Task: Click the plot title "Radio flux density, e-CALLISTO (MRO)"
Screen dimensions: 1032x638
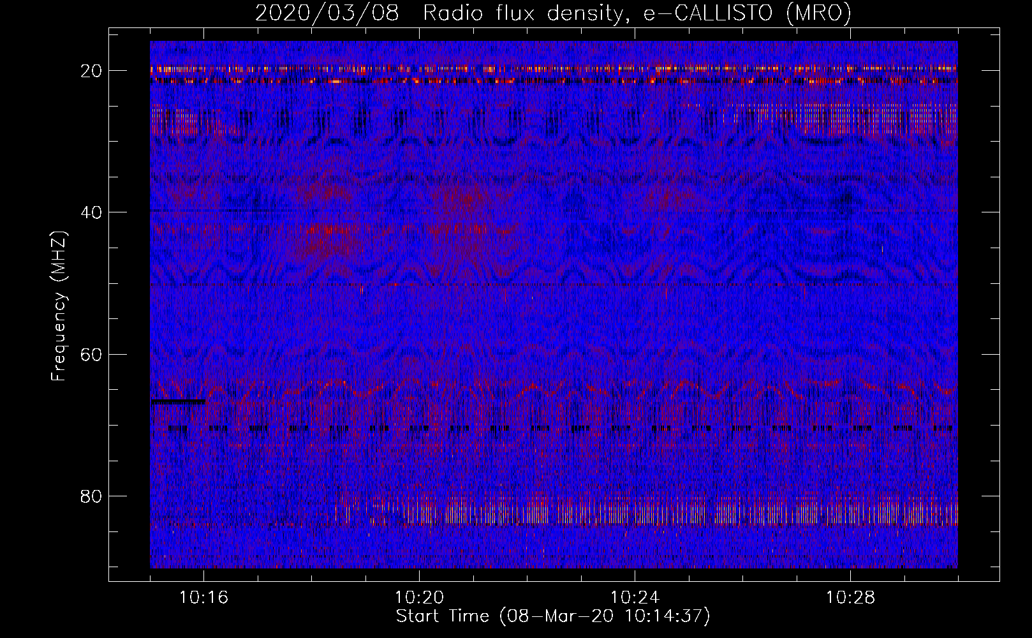Action: click(x=637, y=13)
